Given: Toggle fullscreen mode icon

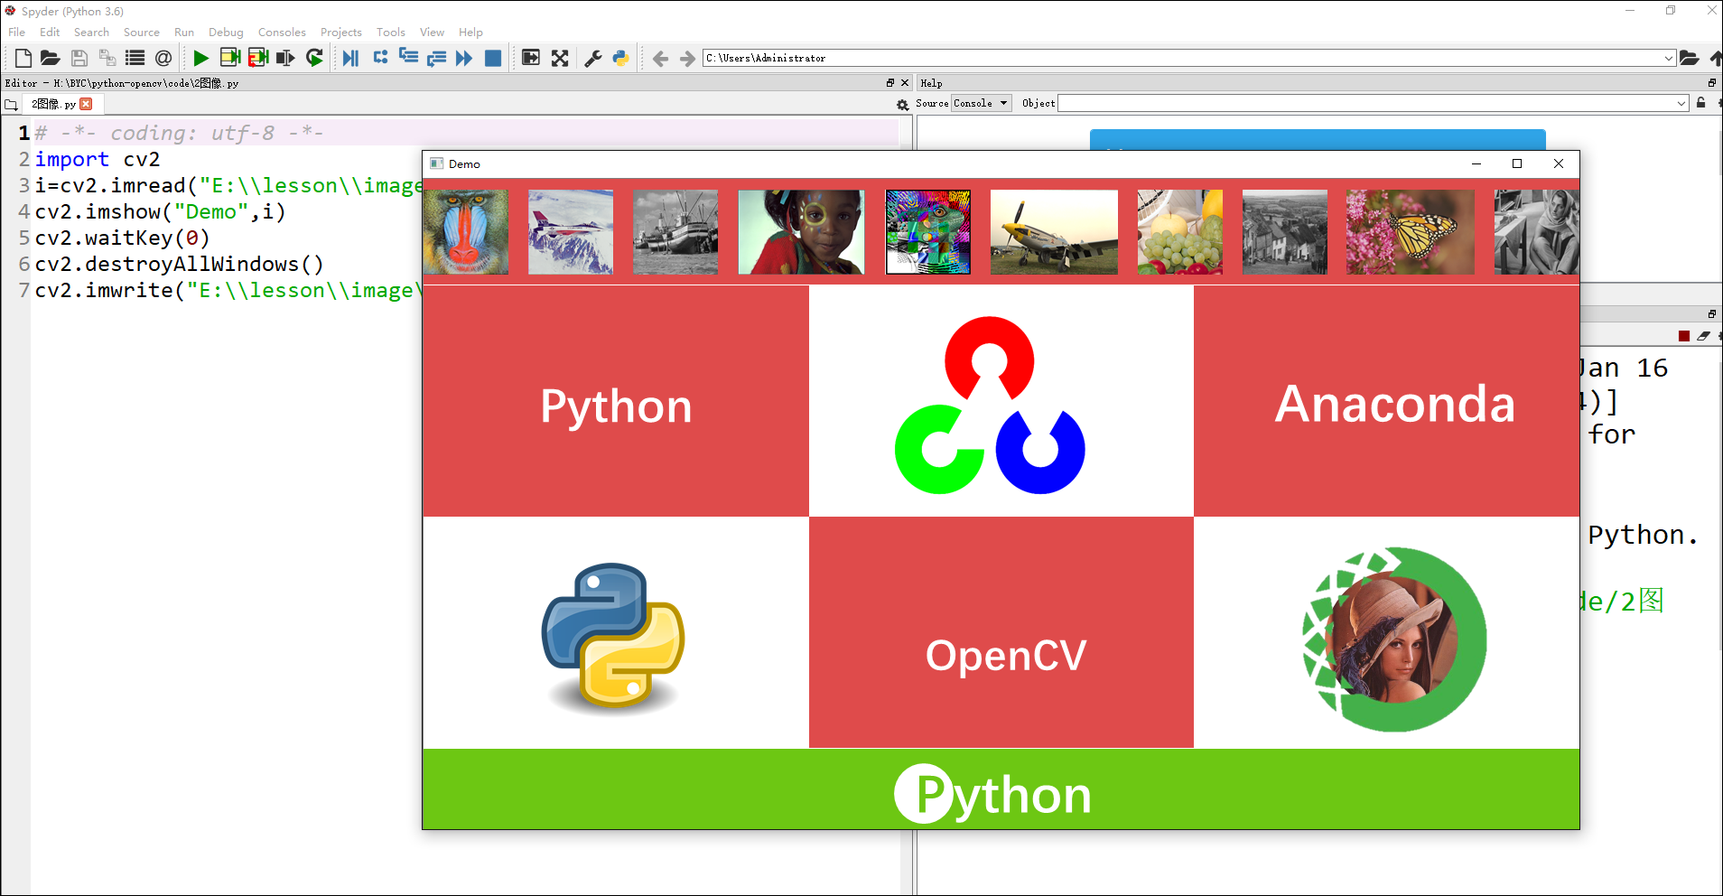Looking at the screenshot, I should (560, 58).
